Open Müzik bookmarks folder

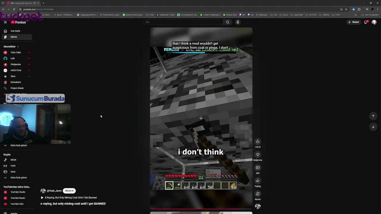pos(284,15)
